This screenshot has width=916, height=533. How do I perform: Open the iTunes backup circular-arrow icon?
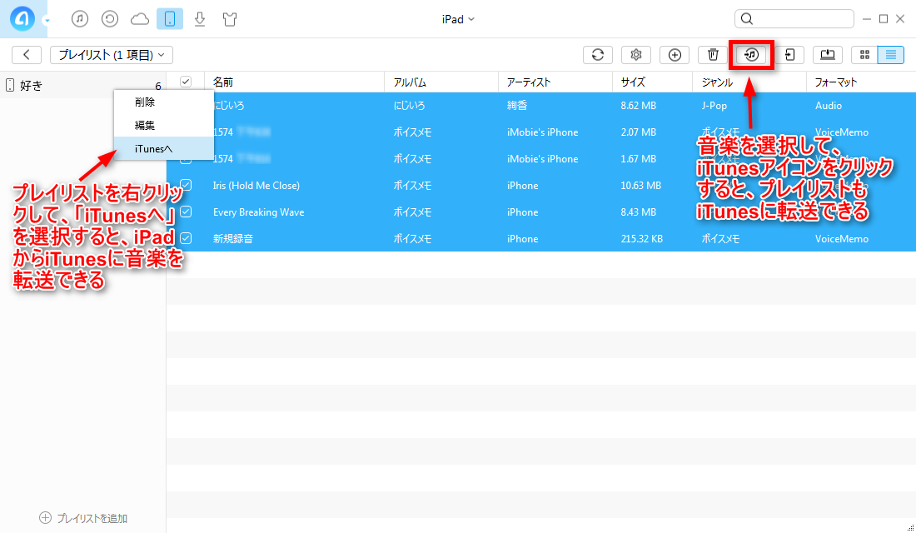(x=110, y=19)
